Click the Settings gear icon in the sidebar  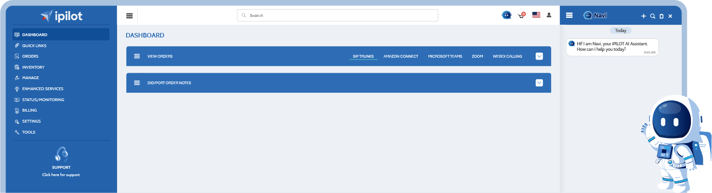17,122
